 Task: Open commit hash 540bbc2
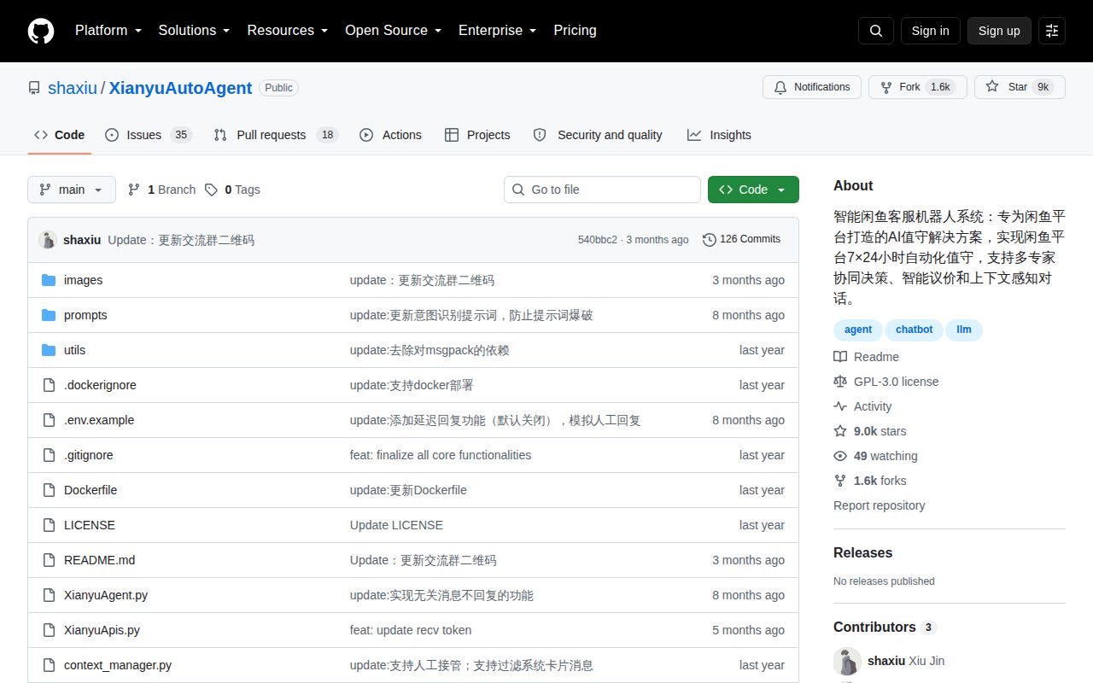coord(597,240)
